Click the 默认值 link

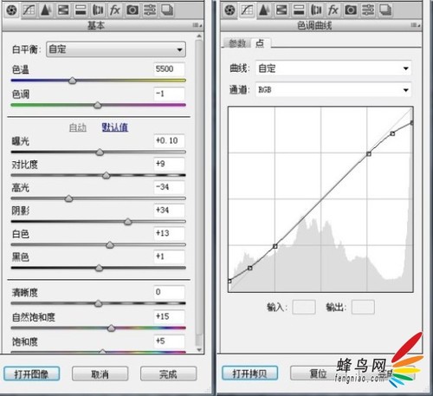115,127
